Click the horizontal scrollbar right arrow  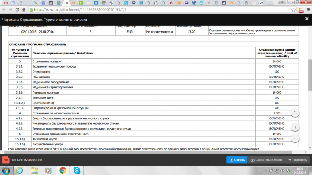[x=306, y=152]
